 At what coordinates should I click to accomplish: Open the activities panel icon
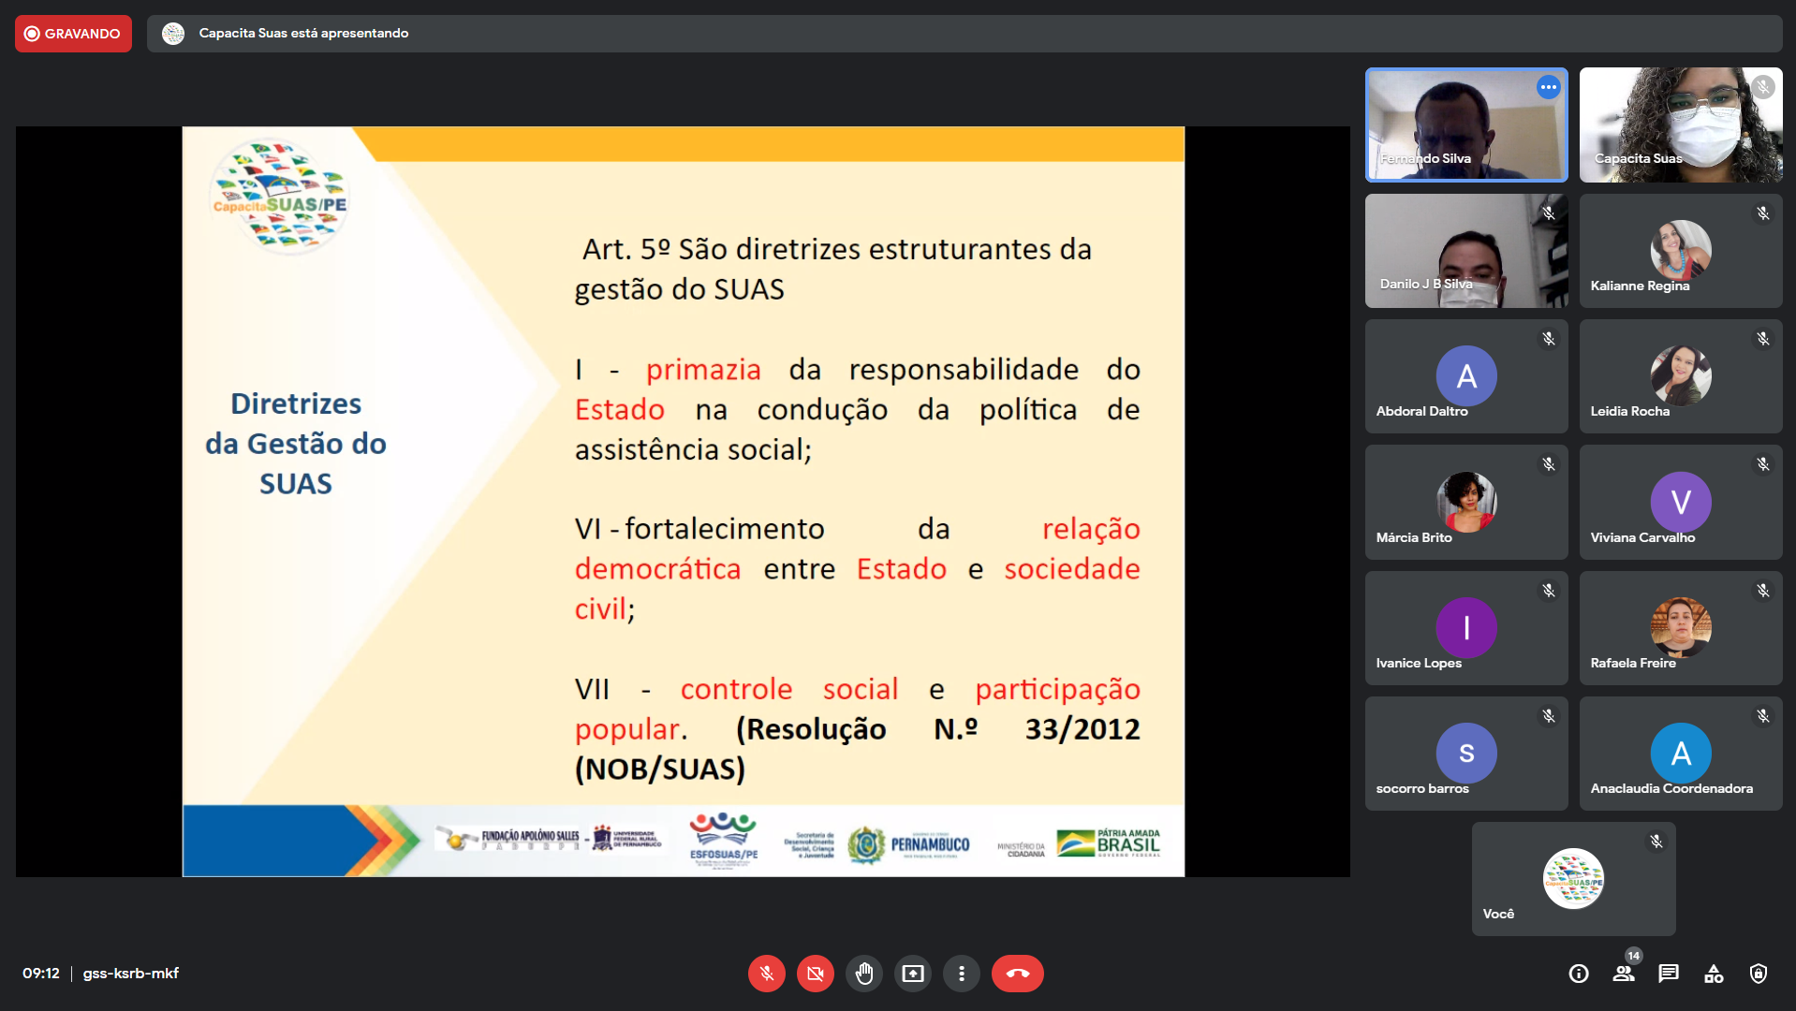(x=1714, y=974)
